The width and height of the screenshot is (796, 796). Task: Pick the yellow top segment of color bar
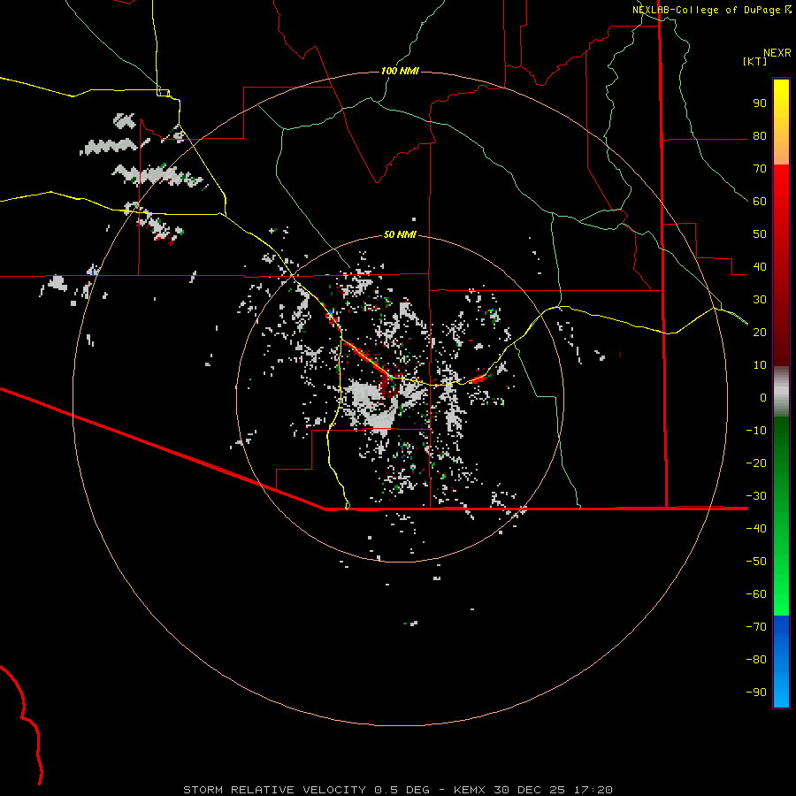click(781, 102)
